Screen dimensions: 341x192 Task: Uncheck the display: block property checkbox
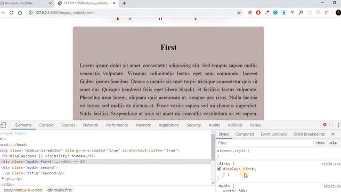219,169
